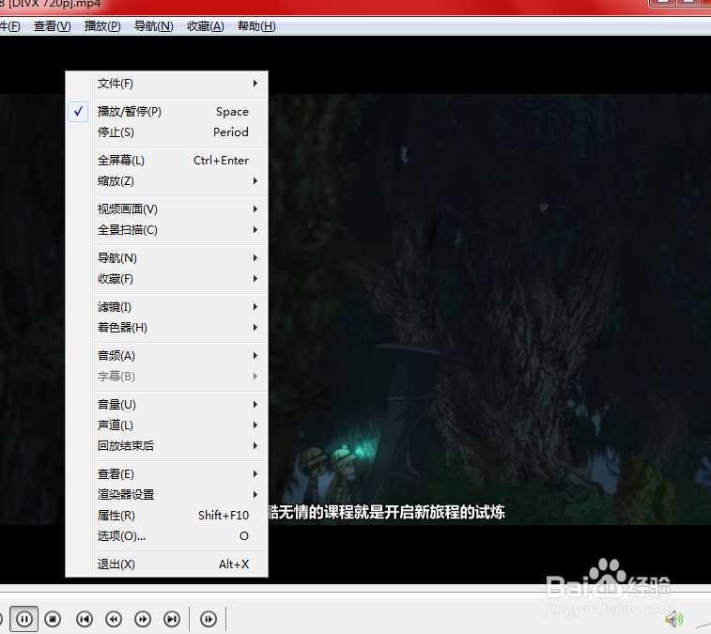Viewport: 711px width, 634px height.
Task: Open the 播放(P) menu in menu bar
Action: (102, 26)
